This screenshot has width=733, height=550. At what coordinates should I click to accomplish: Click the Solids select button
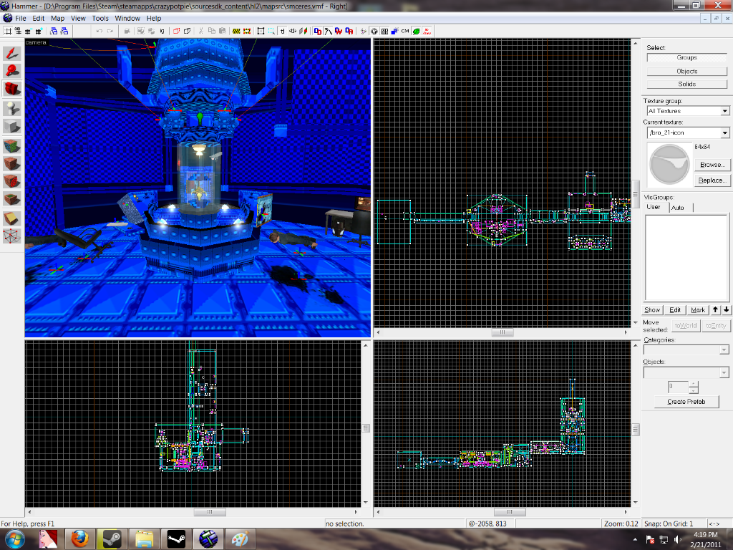tap(686, 85)
